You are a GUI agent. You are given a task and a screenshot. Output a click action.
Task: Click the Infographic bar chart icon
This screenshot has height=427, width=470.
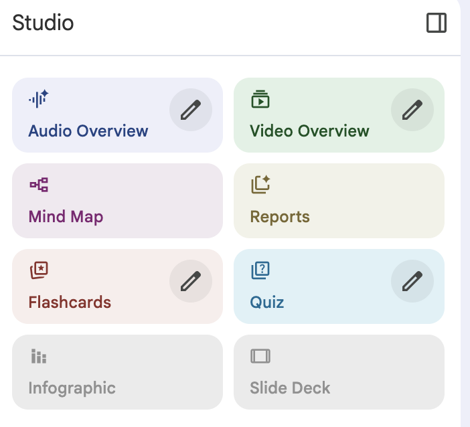(x=39, y=356)
